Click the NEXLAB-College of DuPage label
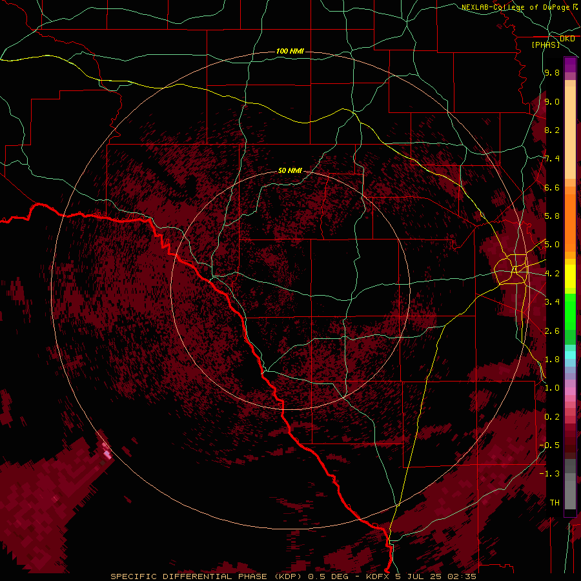The width and height of the screenshot is (581, 581). click(x=515, y=7)
